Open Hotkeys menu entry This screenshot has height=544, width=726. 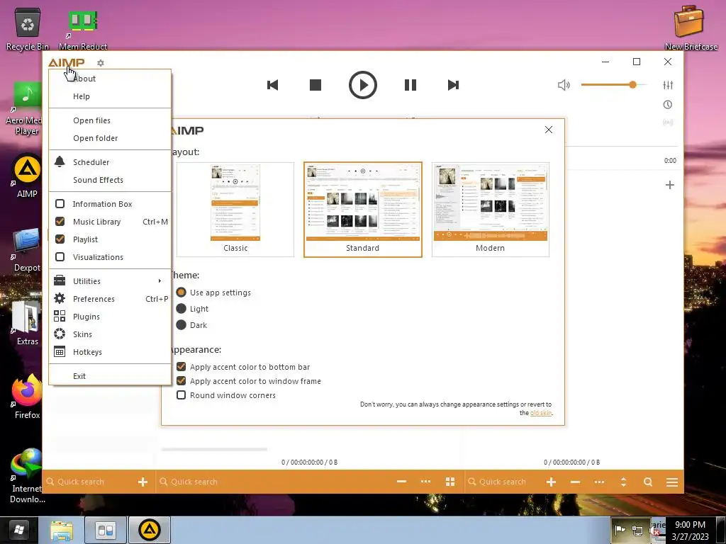pyautogui.click(x=110, y=352)
